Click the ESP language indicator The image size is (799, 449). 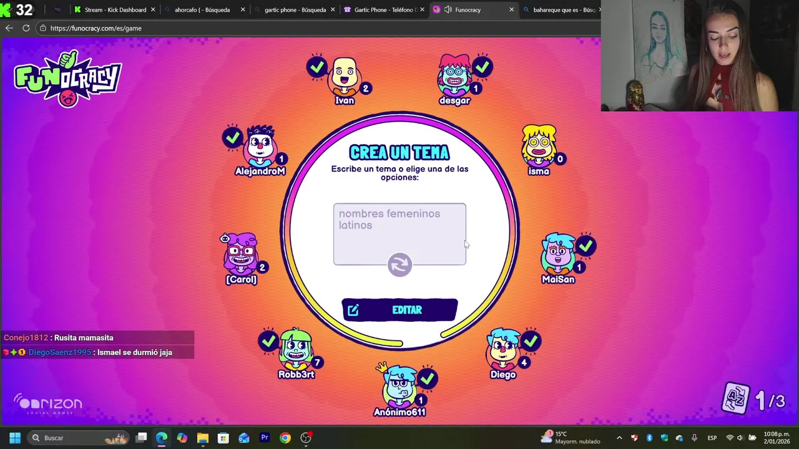point(712,438)
